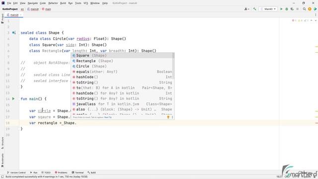Open the Window menu

pyautogui.click(x=95, y=3)
